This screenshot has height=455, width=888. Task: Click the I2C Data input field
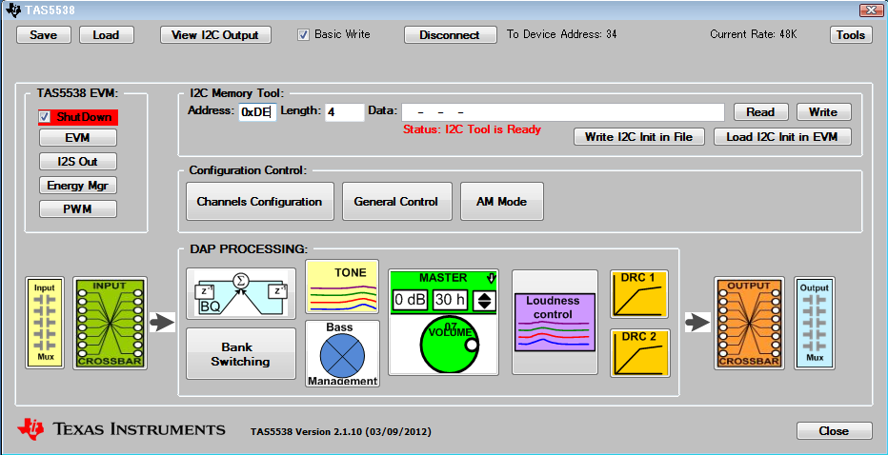(x=563, y=112)
